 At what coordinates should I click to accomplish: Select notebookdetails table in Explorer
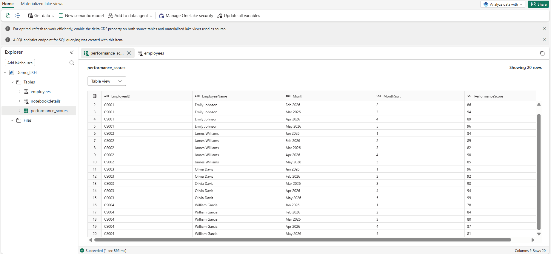[46, 101]
